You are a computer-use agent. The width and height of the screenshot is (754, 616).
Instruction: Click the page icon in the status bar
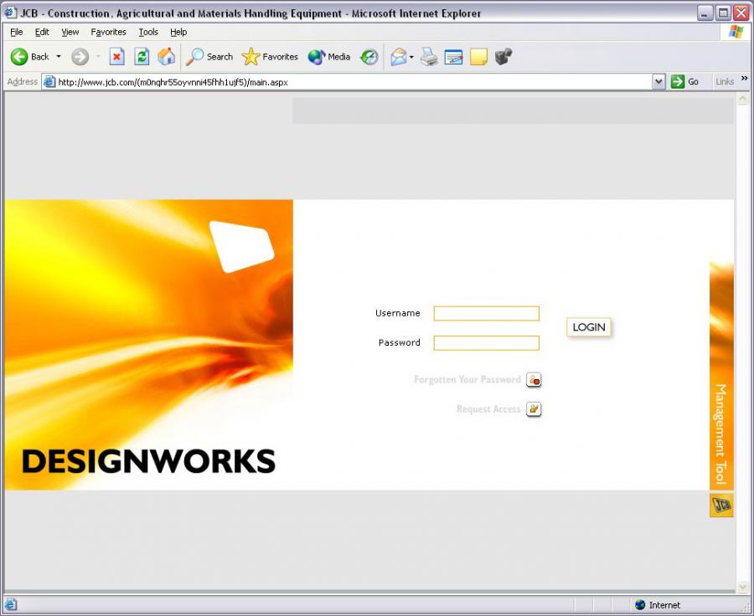(10, 604)
